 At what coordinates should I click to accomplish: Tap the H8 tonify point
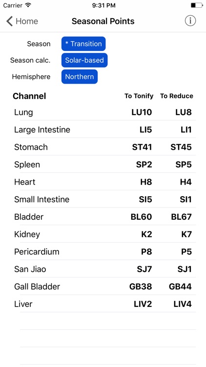[146, 182]
